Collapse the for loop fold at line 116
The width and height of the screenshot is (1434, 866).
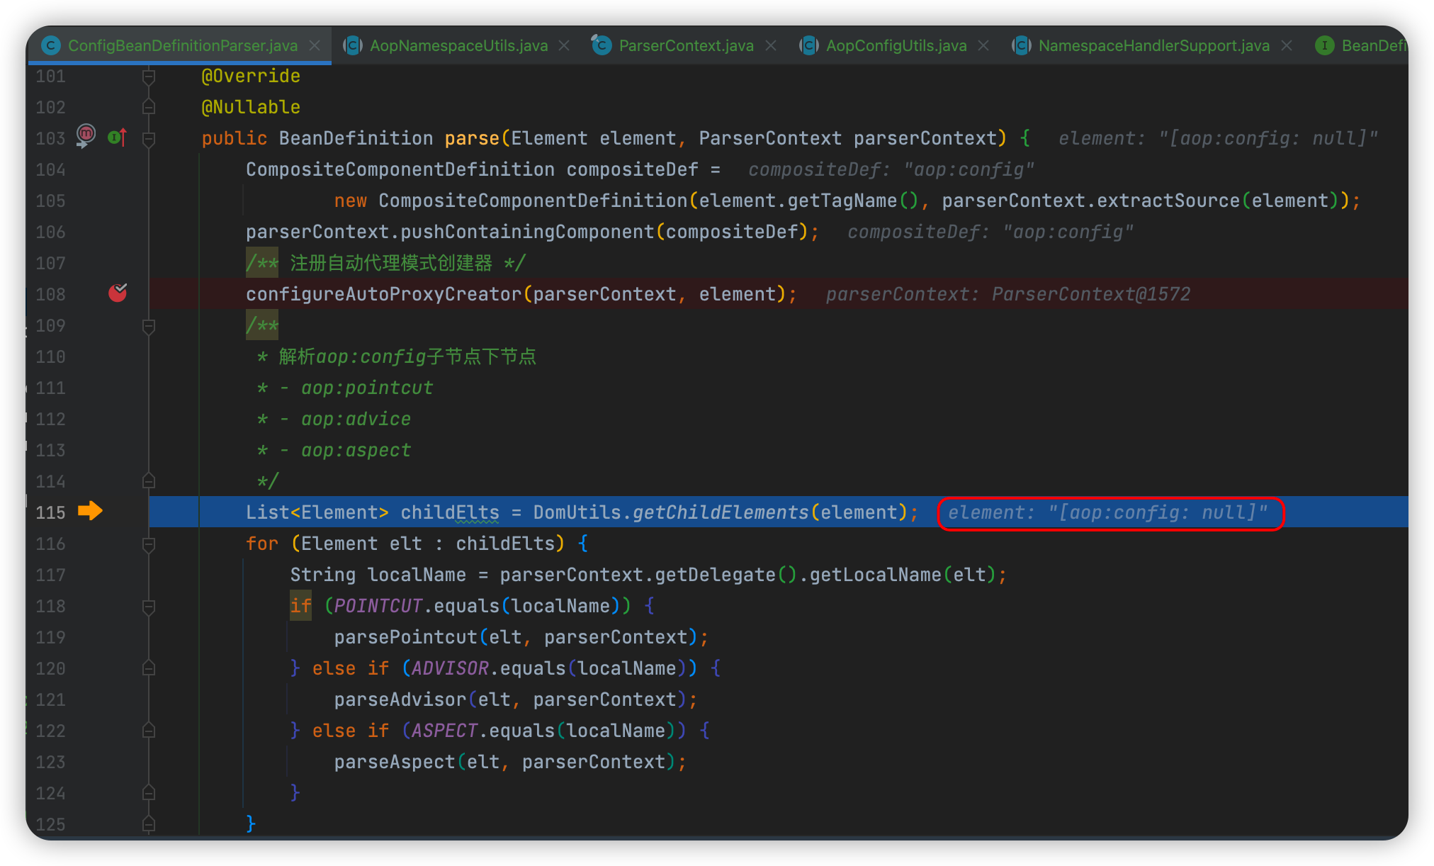[x=149, y=544]
